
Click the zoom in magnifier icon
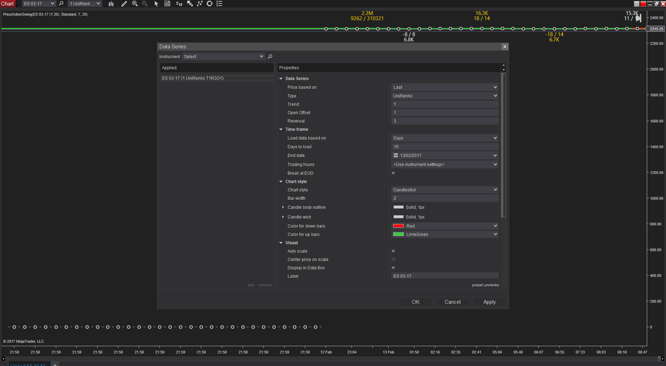click(135, 3)
